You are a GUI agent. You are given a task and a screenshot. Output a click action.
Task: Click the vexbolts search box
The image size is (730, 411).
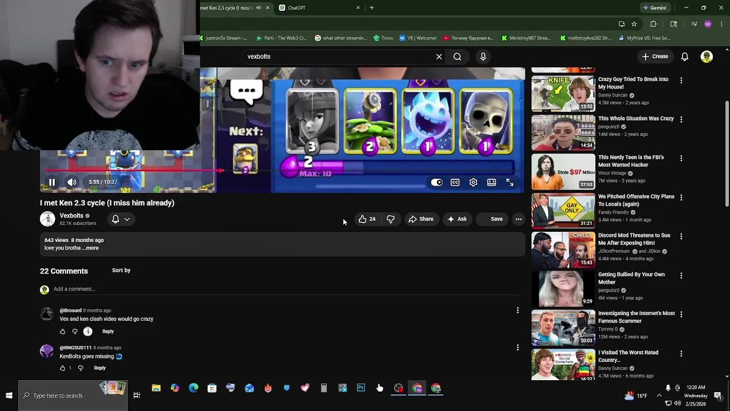(x=336, y=57)
